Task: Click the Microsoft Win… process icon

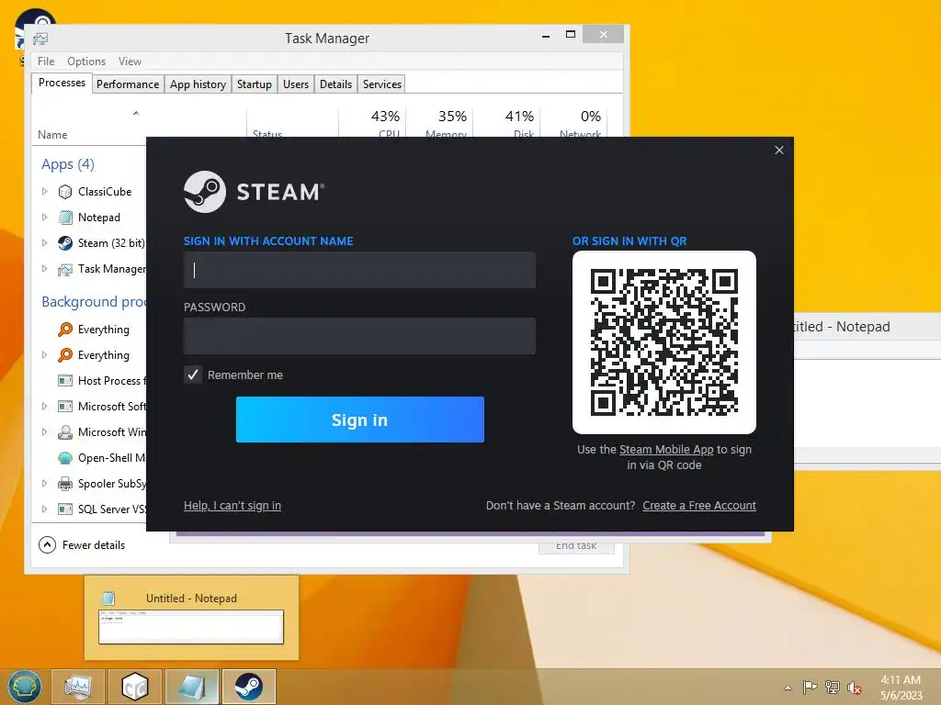Action: coord(65,432)
